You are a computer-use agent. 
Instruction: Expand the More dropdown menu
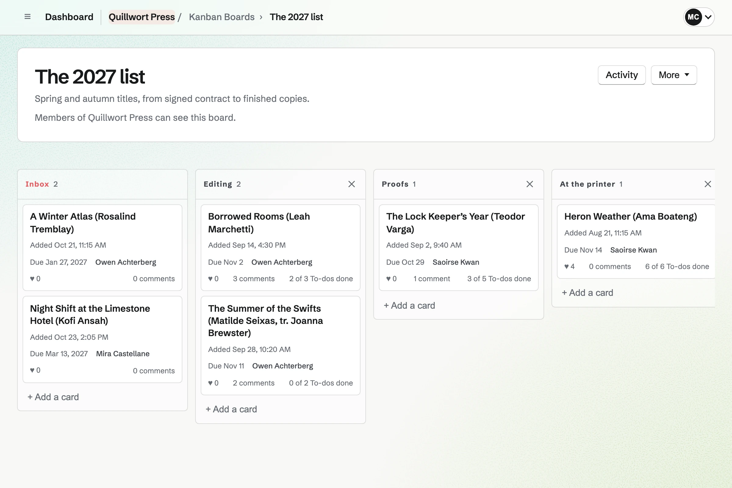pos(673,75)
